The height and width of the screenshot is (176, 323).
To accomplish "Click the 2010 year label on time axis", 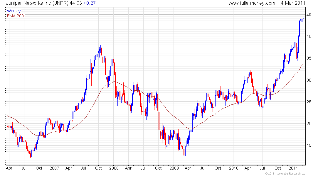I will 234,168.
